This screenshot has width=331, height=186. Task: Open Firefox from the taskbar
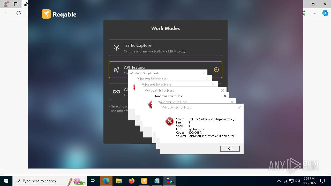click(132, 181)
